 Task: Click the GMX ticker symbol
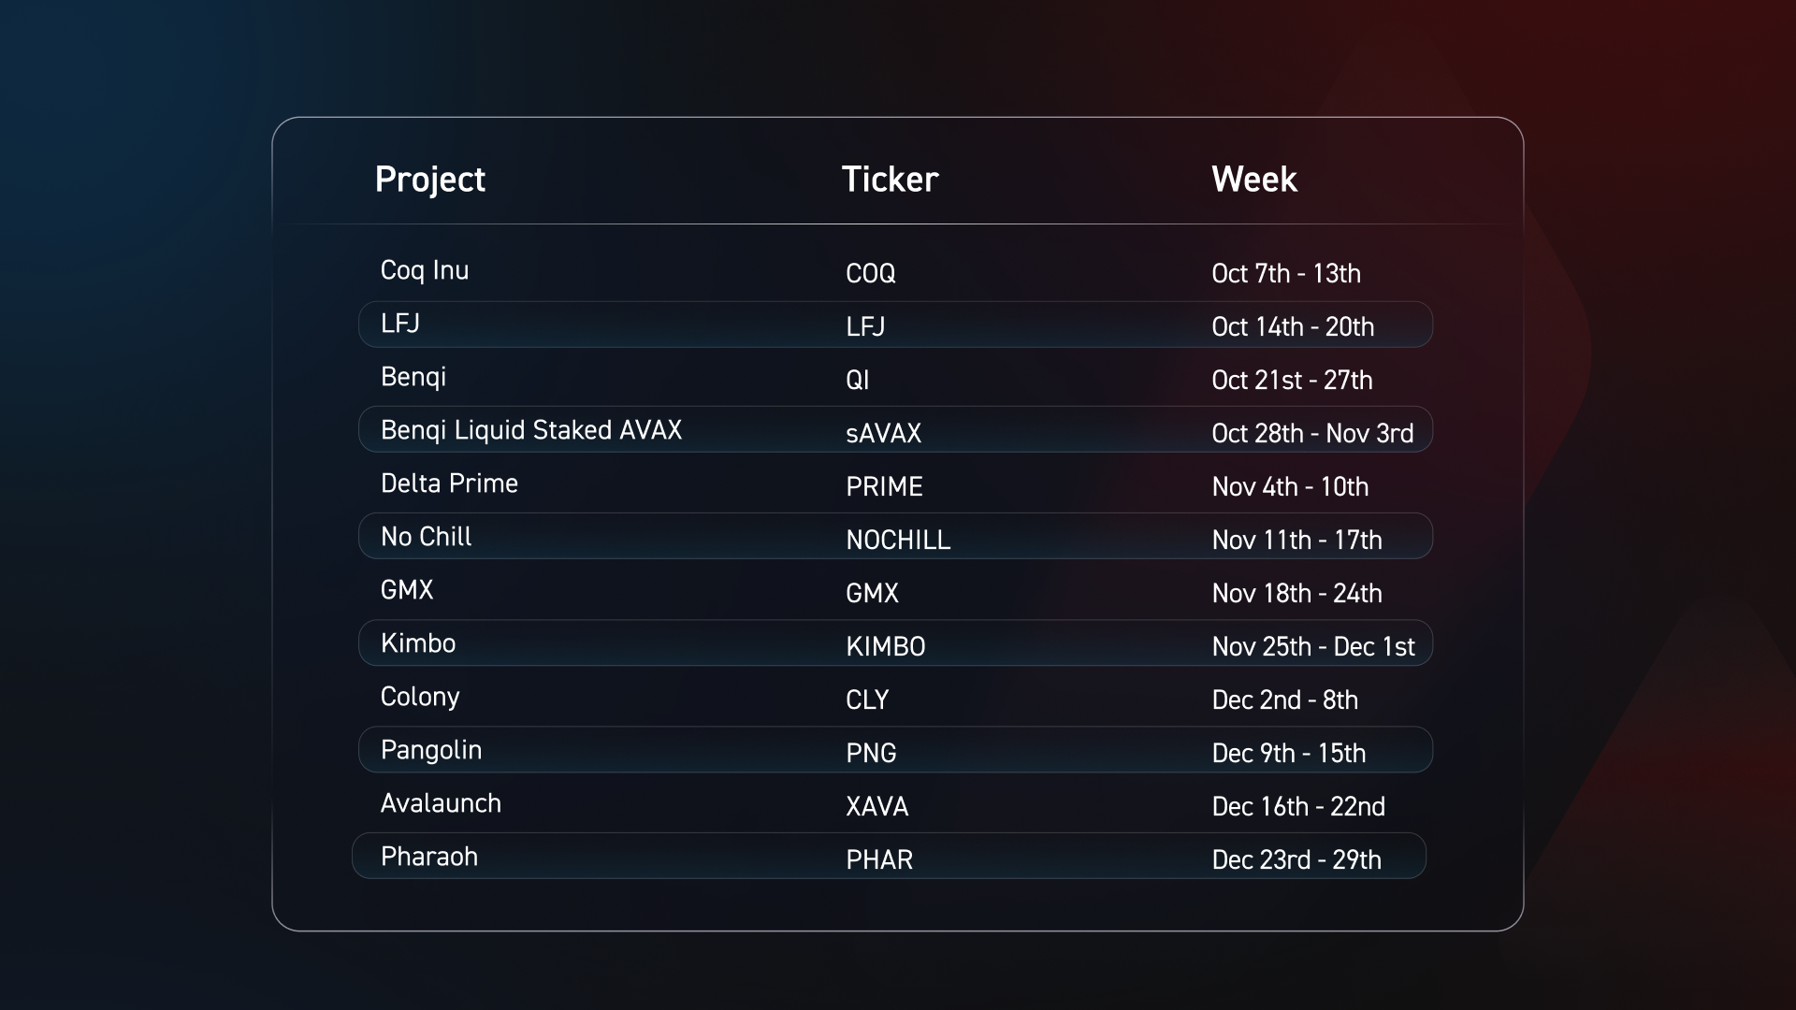click(872, 593)
